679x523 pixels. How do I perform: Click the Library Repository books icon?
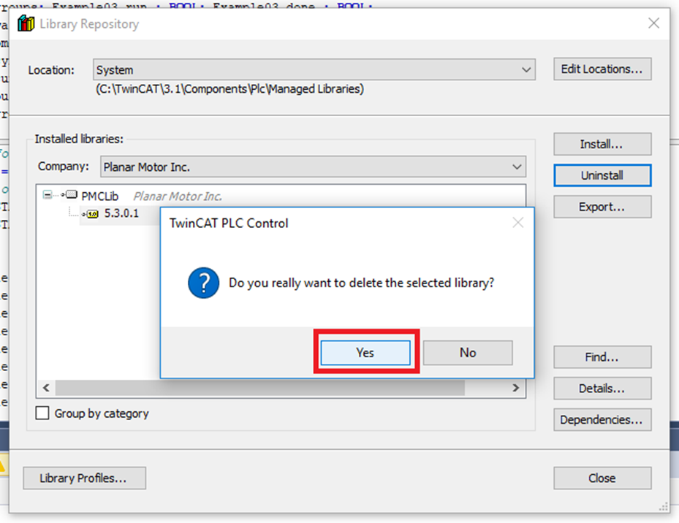click(x=26, y=24)
